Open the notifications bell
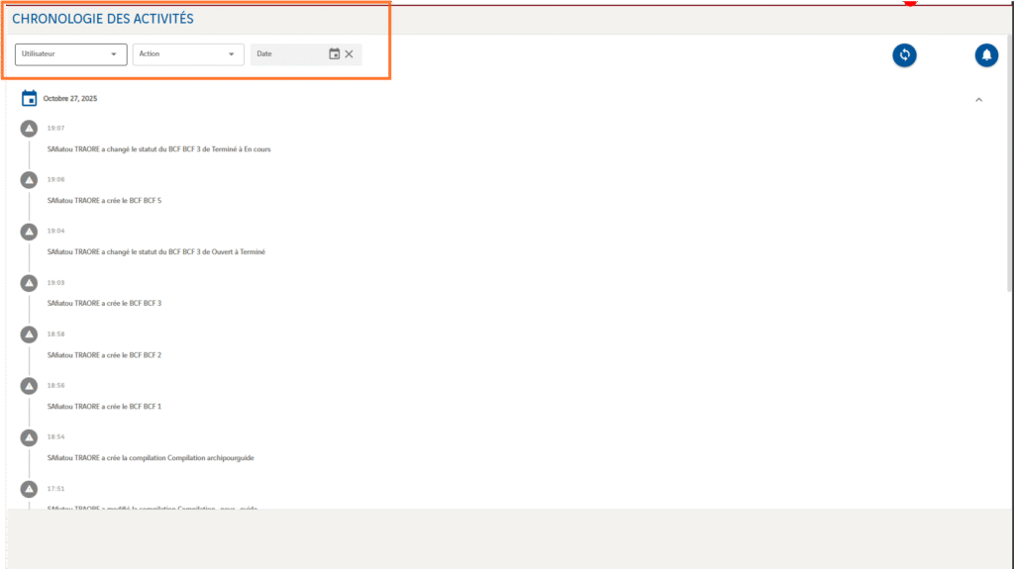The width and height of the screenshot is (1014, 569). [x=986, y=55]
